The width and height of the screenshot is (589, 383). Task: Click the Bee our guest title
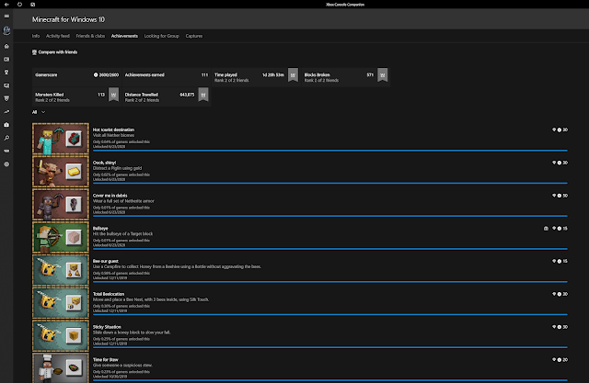(x=106, y=261)
